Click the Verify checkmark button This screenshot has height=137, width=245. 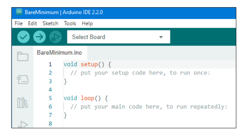[23, 37]
